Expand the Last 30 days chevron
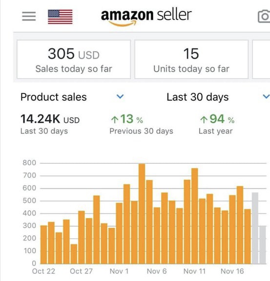The image size is (270, 281). click(266, 97)
